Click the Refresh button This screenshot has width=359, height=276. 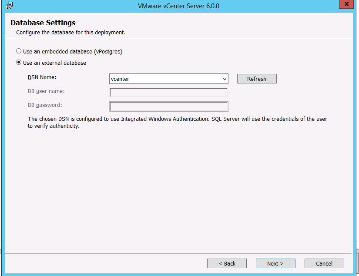[x=257, y=79]
